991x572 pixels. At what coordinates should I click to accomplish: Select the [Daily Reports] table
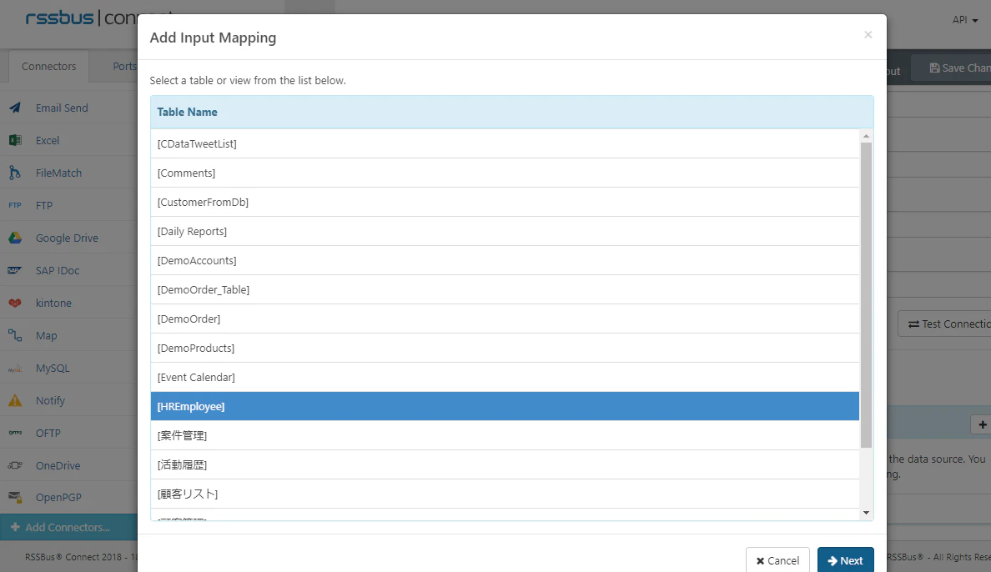coord(505,231)
